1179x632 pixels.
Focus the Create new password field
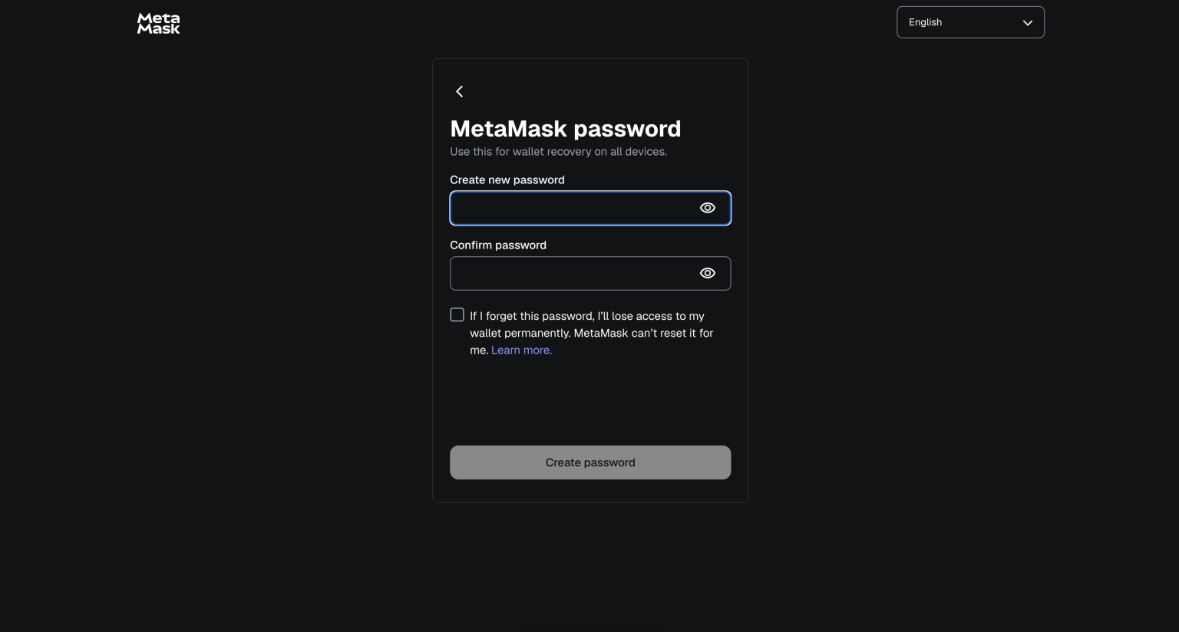[576, 208]
